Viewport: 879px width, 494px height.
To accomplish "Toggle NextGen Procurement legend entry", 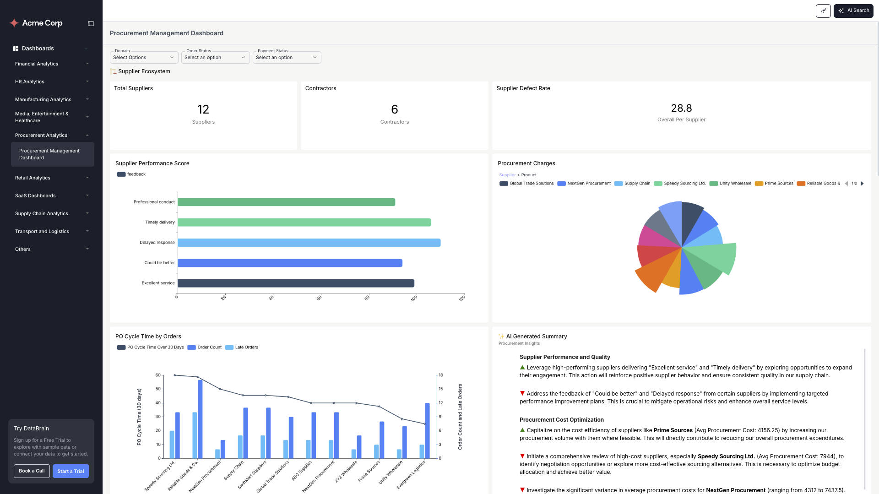I will click(584, 184).
